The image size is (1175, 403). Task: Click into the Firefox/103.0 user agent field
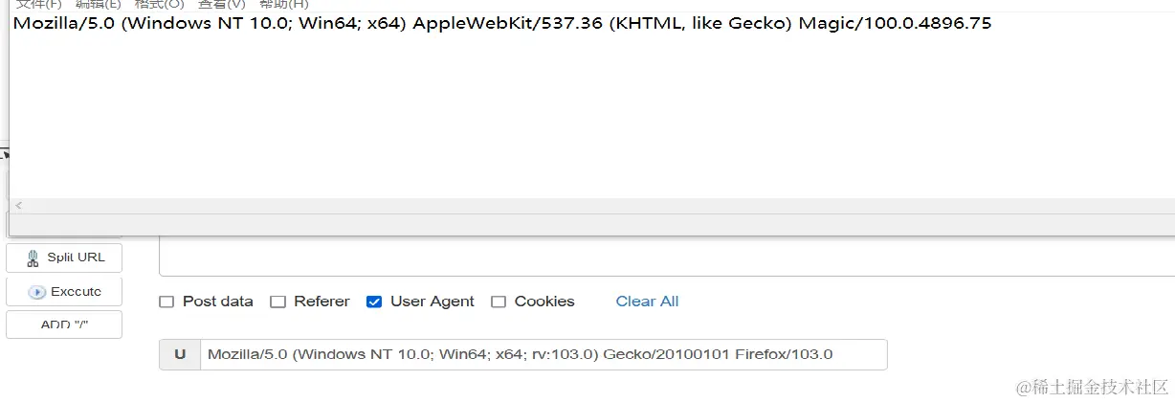tap(543, 354)
